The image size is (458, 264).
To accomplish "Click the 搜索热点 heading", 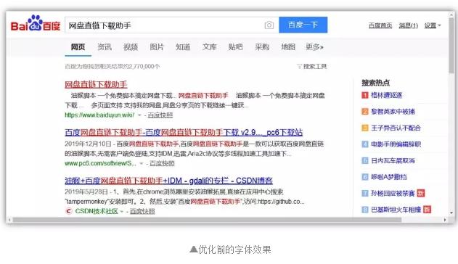I will [x=376, y=83].
